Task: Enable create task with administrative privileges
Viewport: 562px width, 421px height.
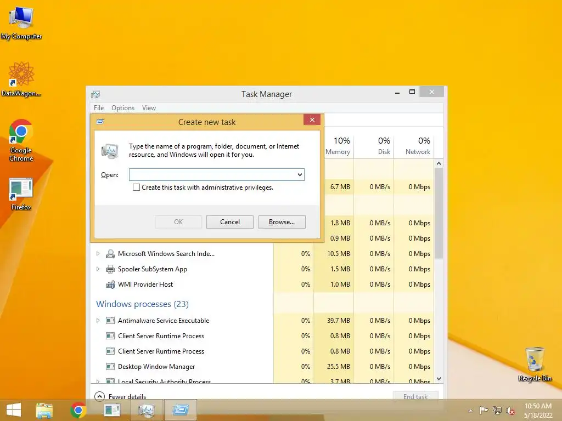Action: [136, 187]
